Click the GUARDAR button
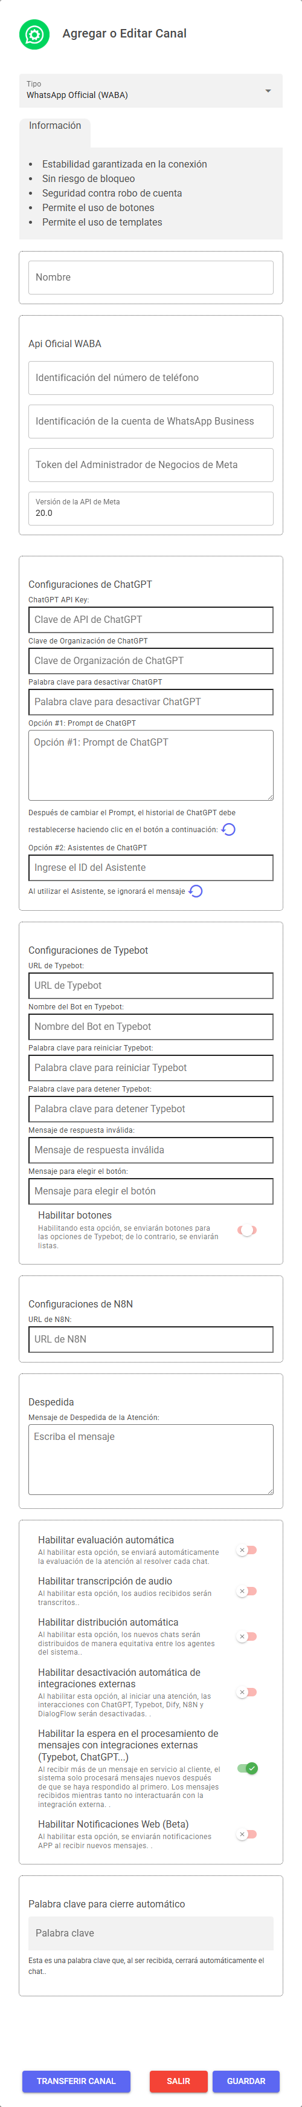 point(246,2081)
